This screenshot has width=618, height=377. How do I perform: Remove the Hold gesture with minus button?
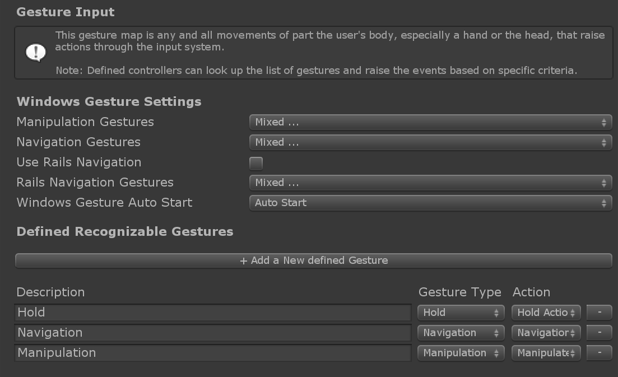coord(599,313)
